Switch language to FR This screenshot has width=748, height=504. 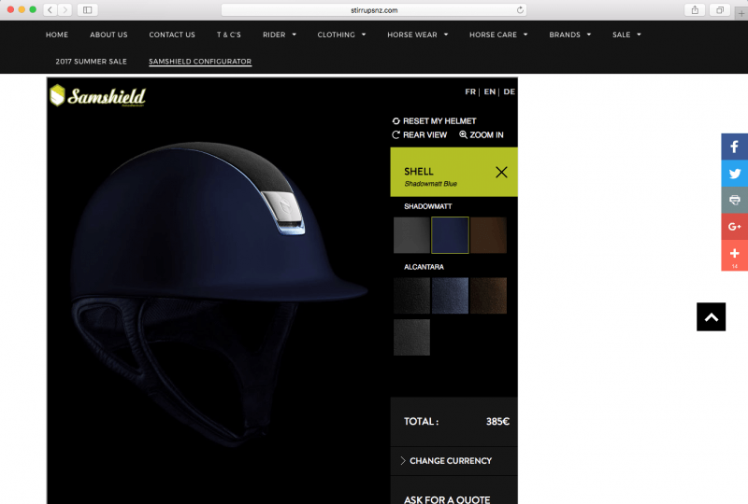click(470, 91)
